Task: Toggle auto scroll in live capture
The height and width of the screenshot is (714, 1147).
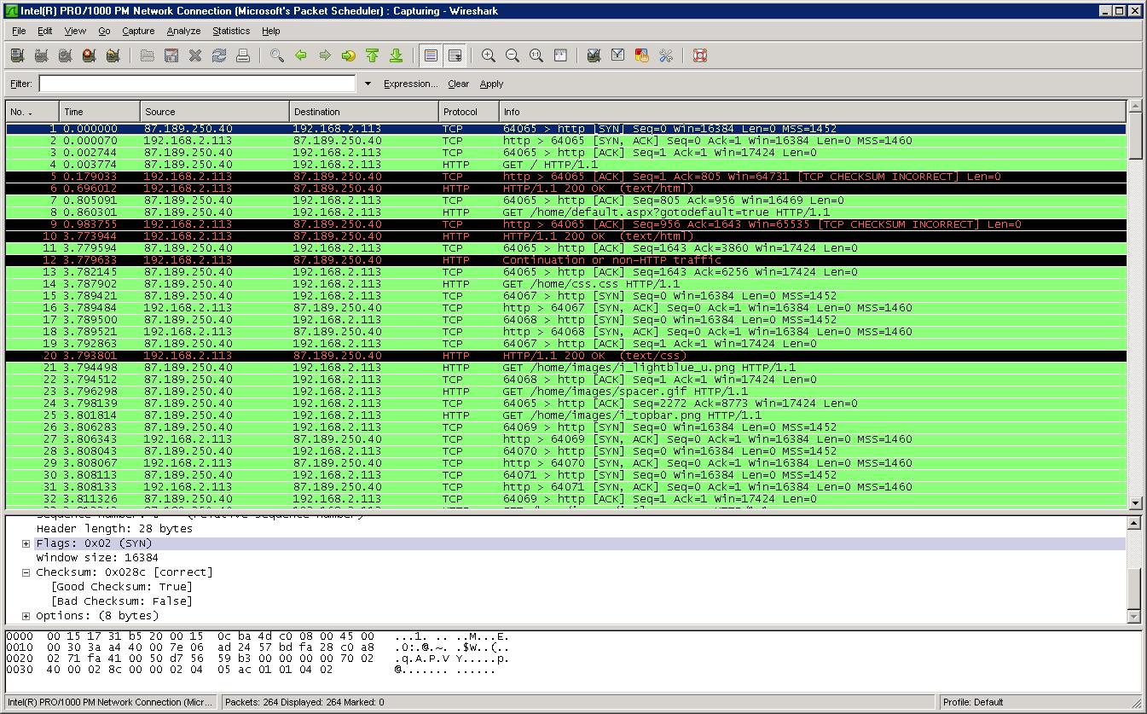Action: tap(455, 55)
